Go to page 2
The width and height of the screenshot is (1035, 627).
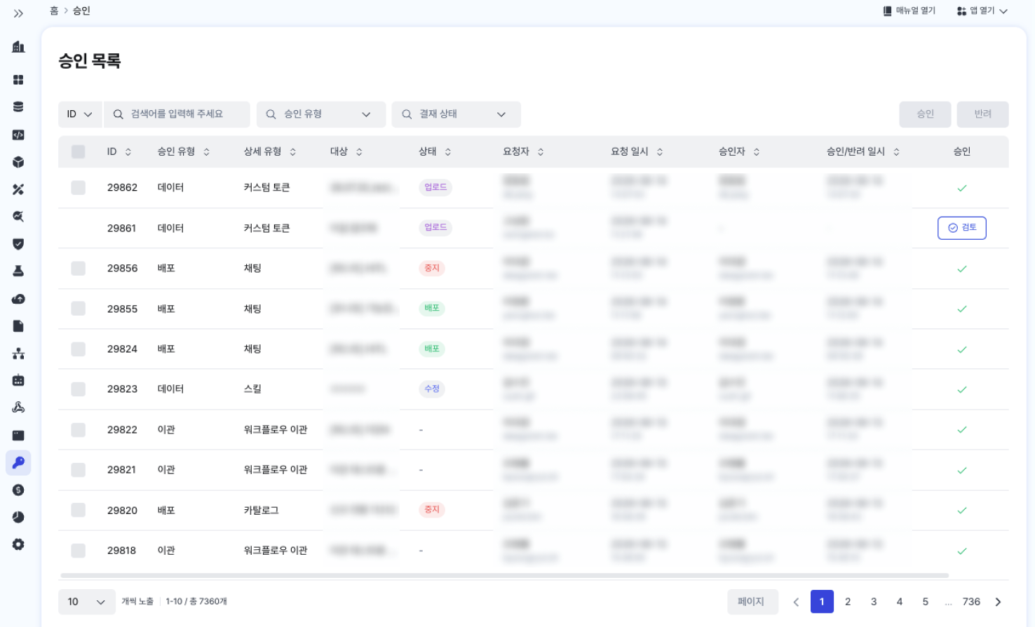click(848, 602)
